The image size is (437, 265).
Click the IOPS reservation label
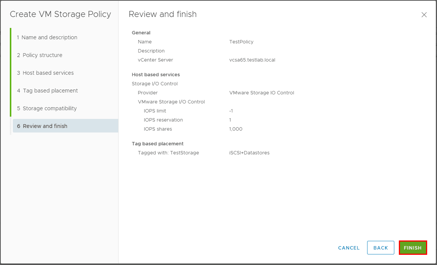tap(163, 120)
